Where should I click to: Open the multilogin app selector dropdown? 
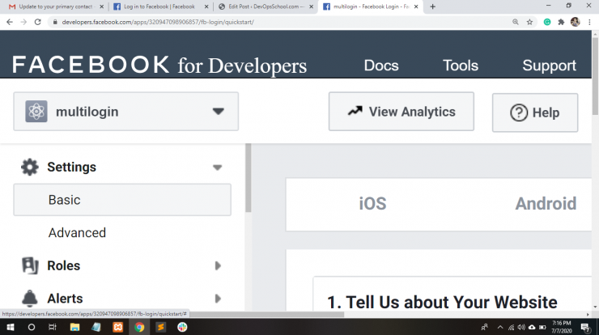click(x=126, y=112)
